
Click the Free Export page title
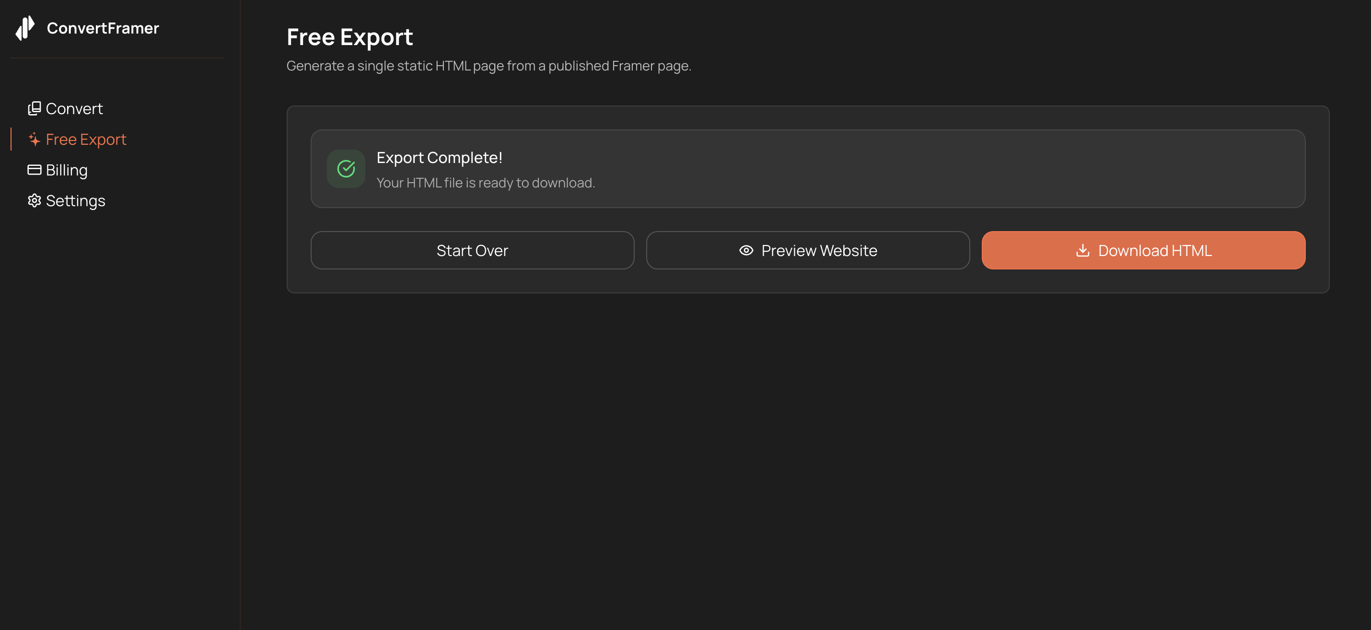point(349,37)
